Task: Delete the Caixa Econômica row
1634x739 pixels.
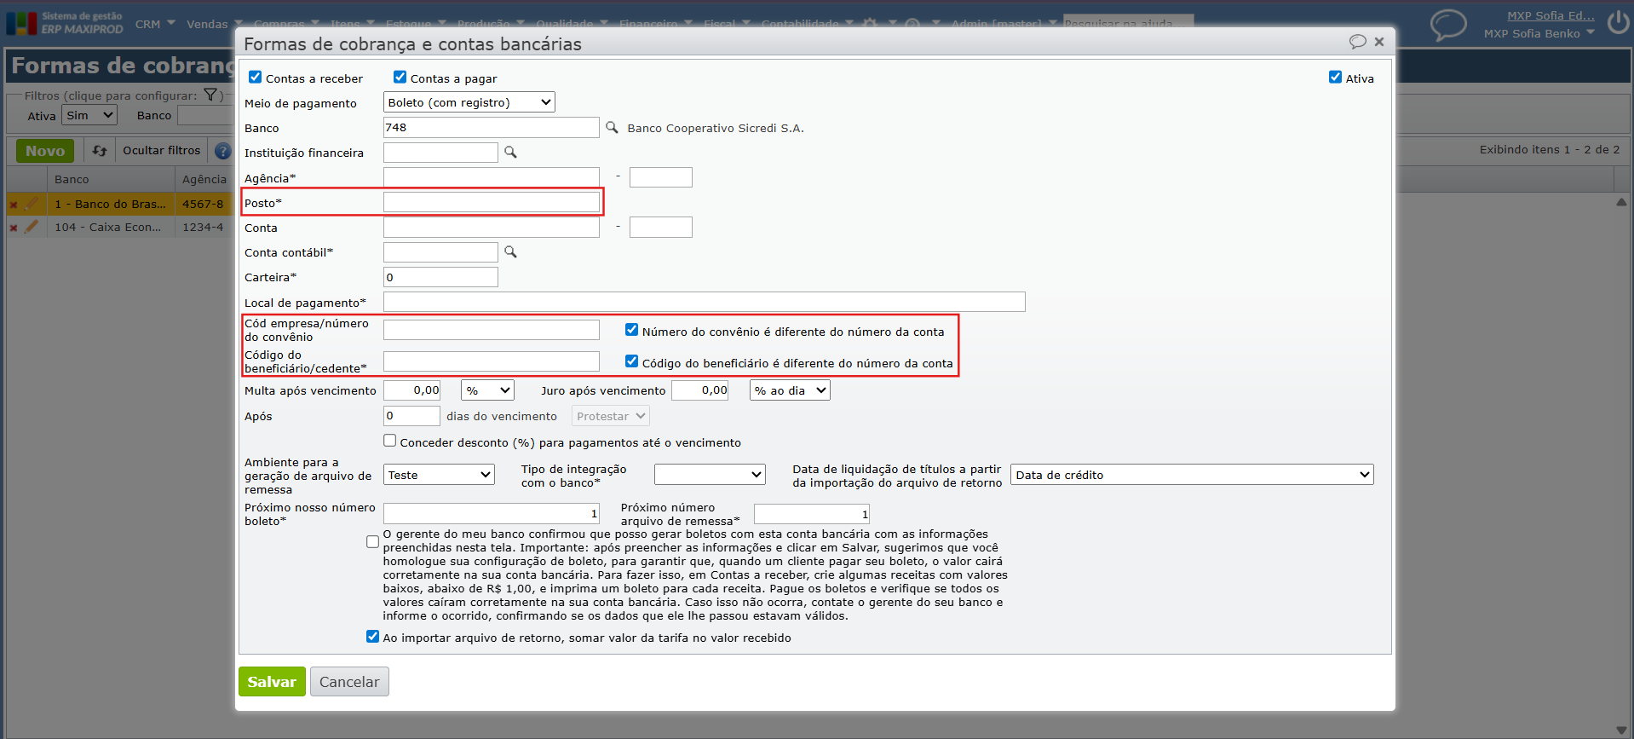Action: 14,228
